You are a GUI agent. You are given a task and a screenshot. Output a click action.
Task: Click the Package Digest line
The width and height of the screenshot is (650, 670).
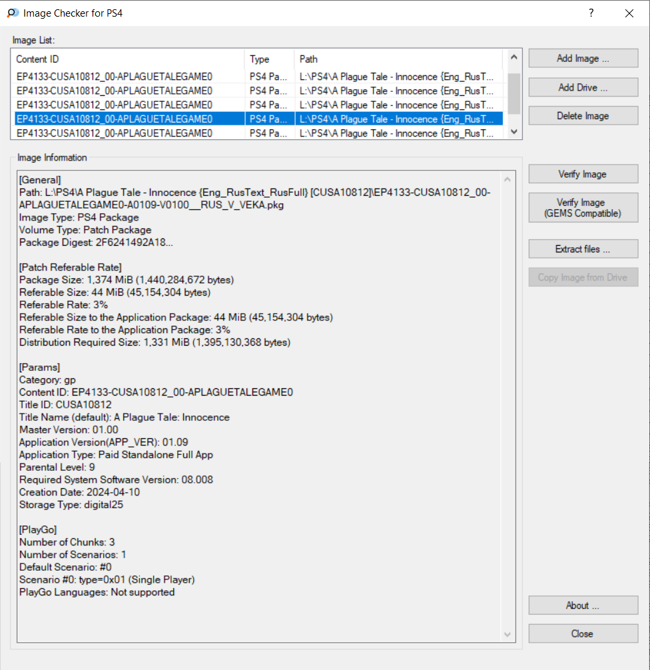[96, 242]
